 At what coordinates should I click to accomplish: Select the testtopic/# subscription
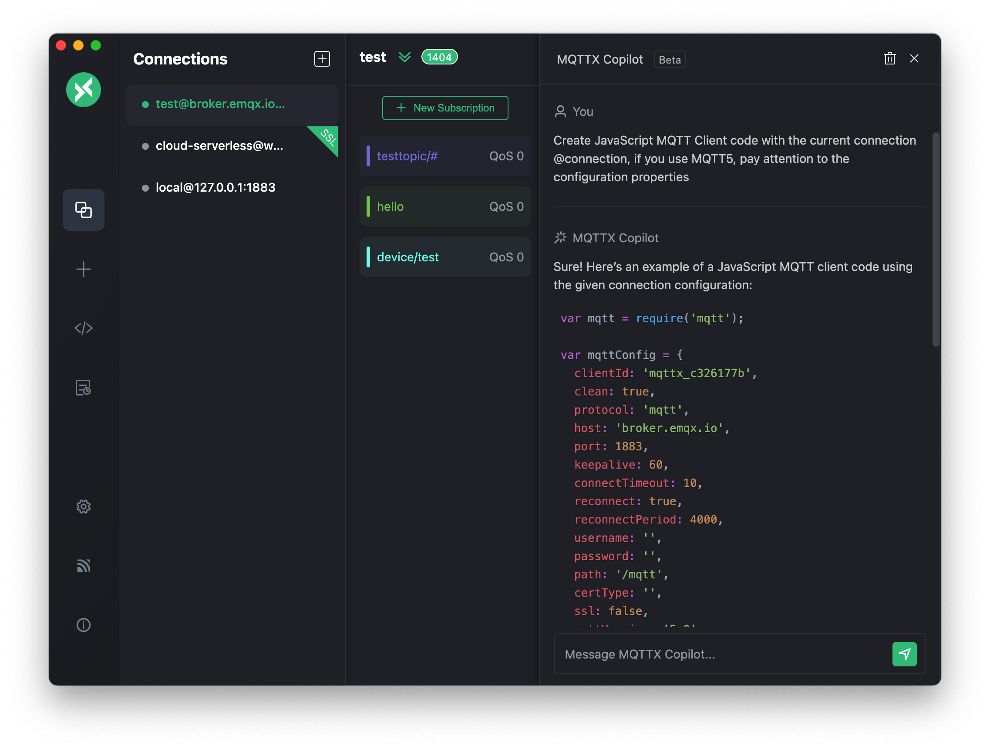click(445, 156)
